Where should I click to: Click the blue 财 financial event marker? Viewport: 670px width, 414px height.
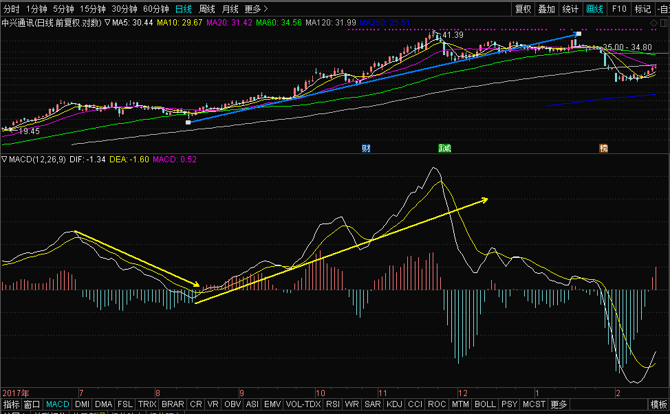[x=366, y=148]
